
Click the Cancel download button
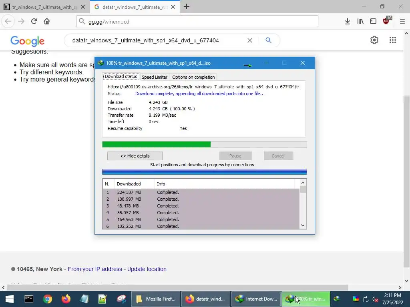point(278,156)
